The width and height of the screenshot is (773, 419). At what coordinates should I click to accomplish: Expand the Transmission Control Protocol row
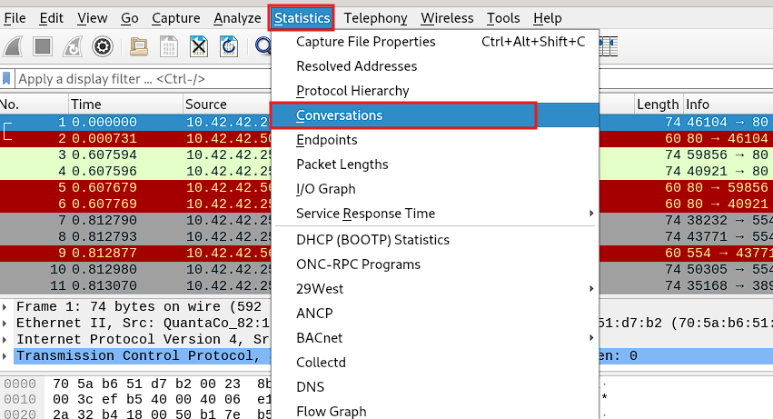[x=5, y=355]
